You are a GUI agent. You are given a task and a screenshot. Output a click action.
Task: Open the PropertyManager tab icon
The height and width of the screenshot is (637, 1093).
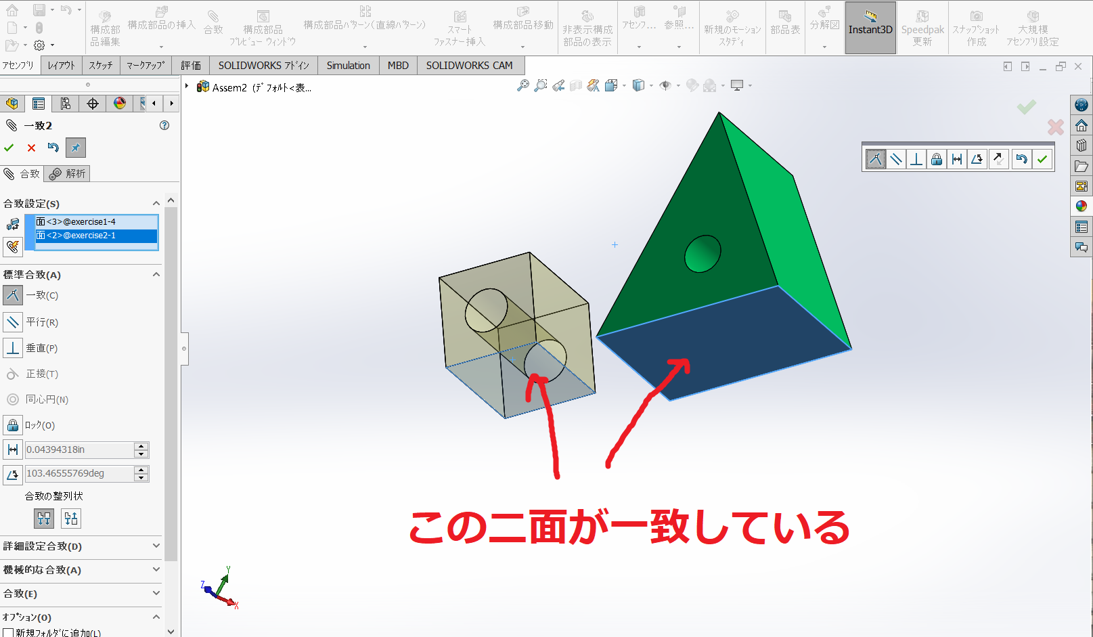tap(39, 104)
